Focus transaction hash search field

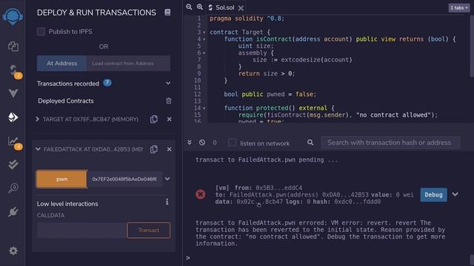tap(390, 143)
